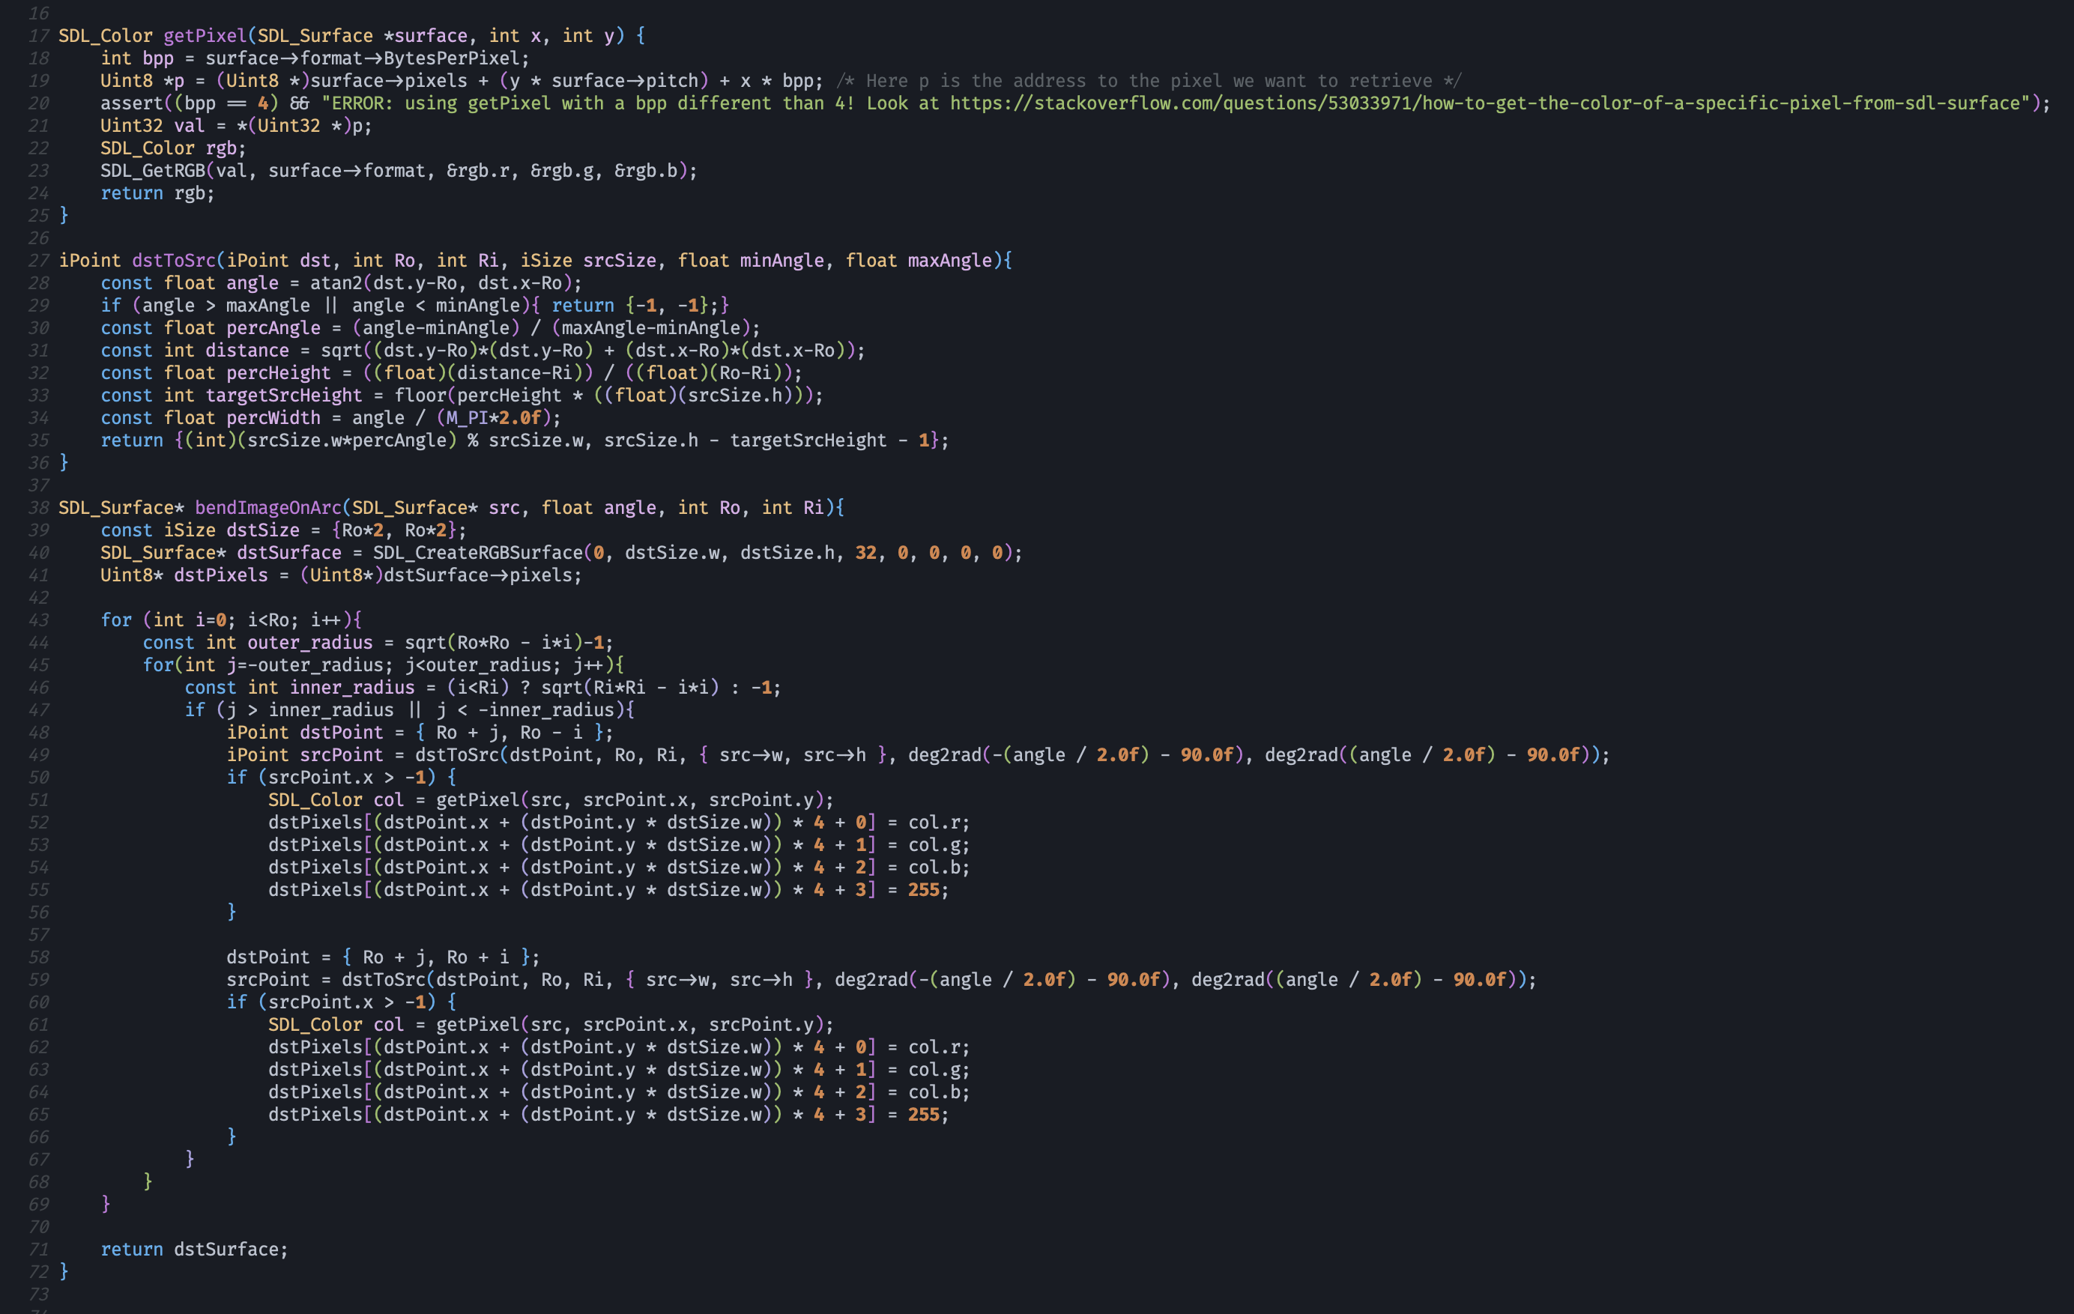This screenshot has width=2074, height=1314.
Task: Click the assert keyword on line 20
Action: [x=132, y=103]
